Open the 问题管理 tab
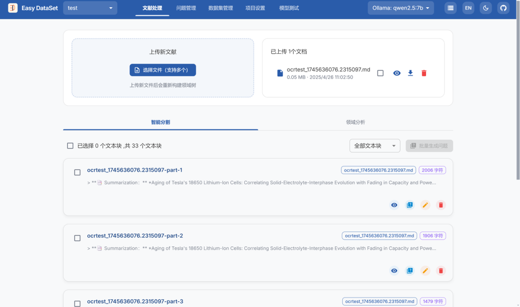Image resolution: width=520 pixels, height=307 pixels. [x=186, y=8]
